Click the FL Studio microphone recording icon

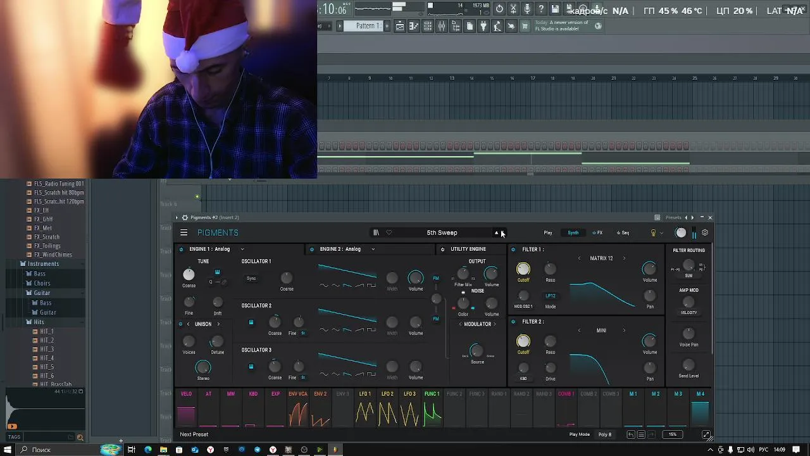(527, 9)
